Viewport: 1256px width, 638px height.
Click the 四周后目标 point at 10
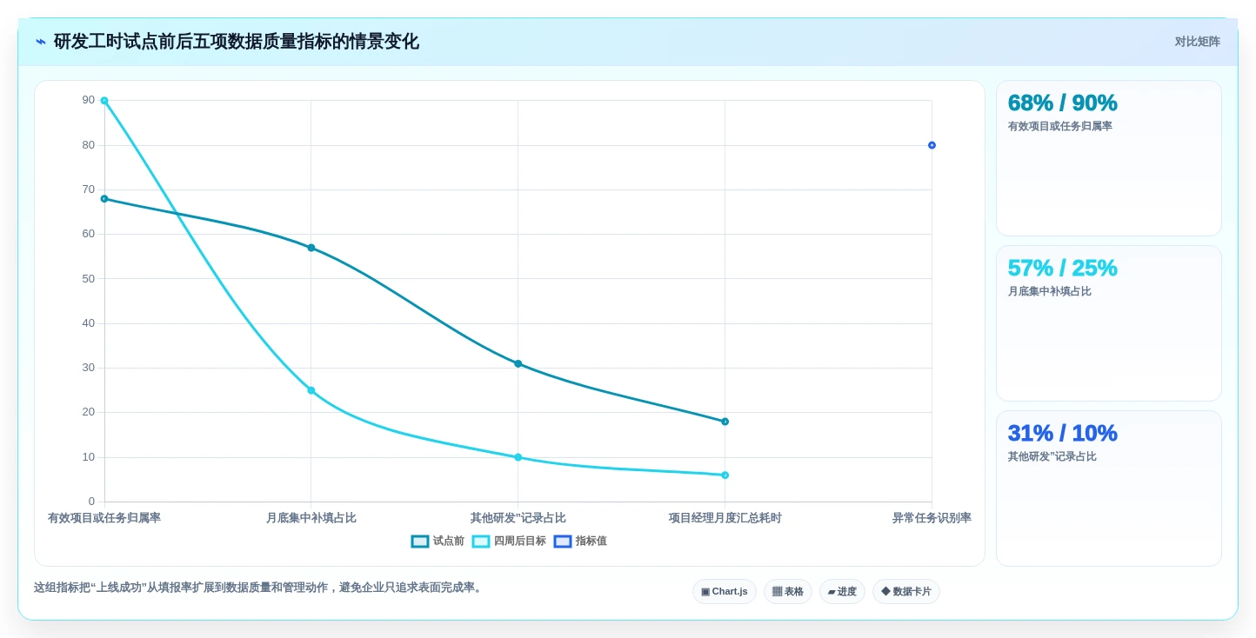click(x=518, y=457)
